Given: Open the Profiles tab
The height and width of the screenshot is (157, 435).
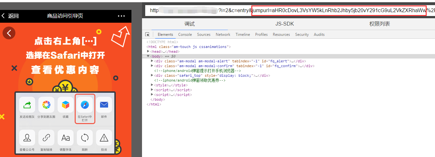Looking at the screenshot, I should (262, 35).
